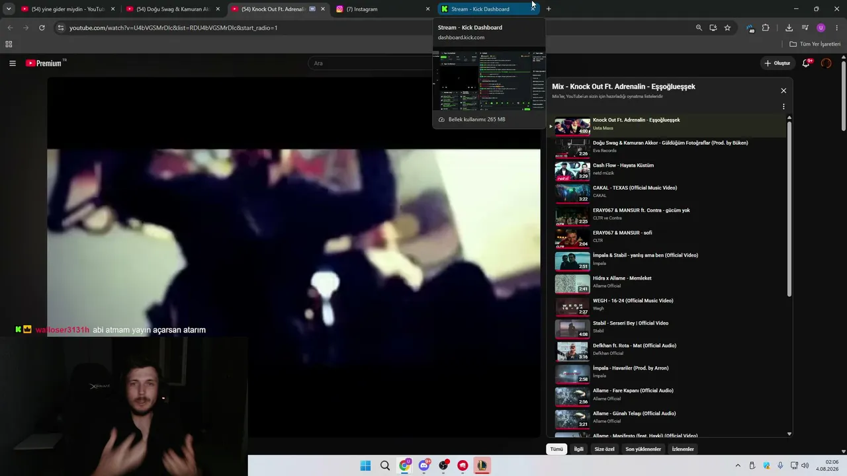Open the 'Tüm Yer İşaretleri' bookmarks folder
The image size is (847, 476).
point(815,44)
